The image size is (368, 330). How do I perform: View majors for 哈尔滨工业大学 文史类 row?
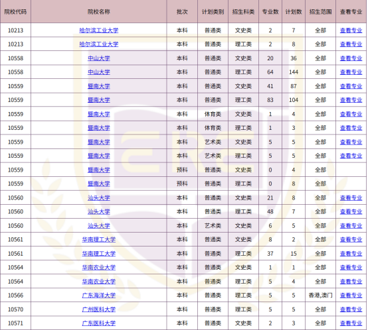click(351, 30)
